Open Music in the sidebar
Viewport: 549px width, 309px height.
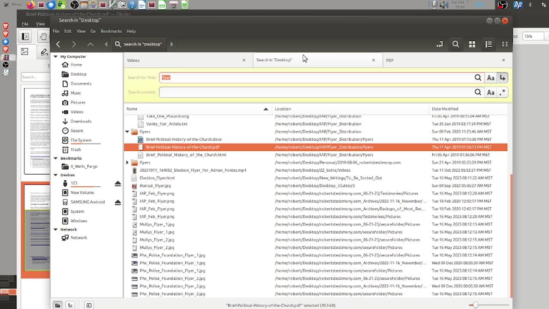click(75, 93)
